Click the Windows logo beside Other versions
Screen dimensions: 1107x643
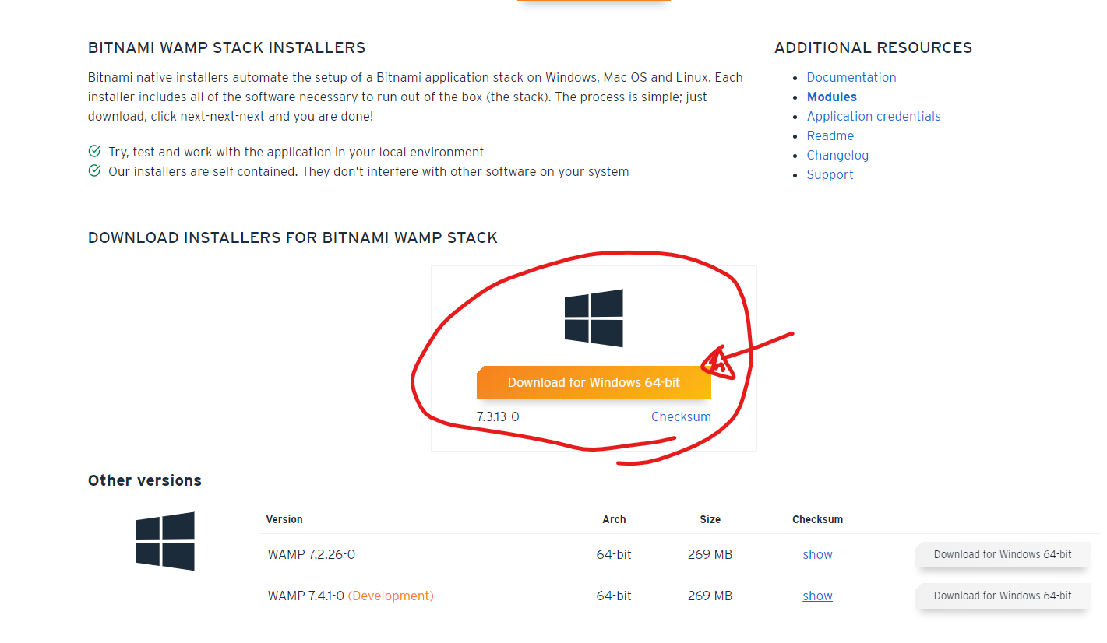(x=165, y=541)
